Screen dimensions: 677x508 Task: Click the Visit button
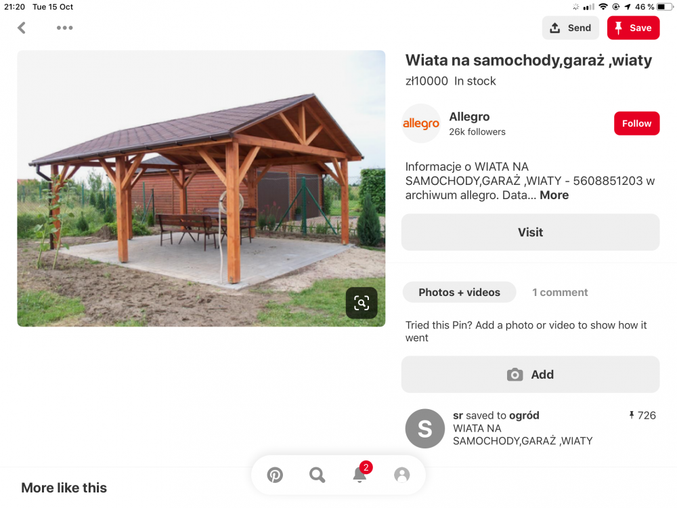click(x=530, y=232)
